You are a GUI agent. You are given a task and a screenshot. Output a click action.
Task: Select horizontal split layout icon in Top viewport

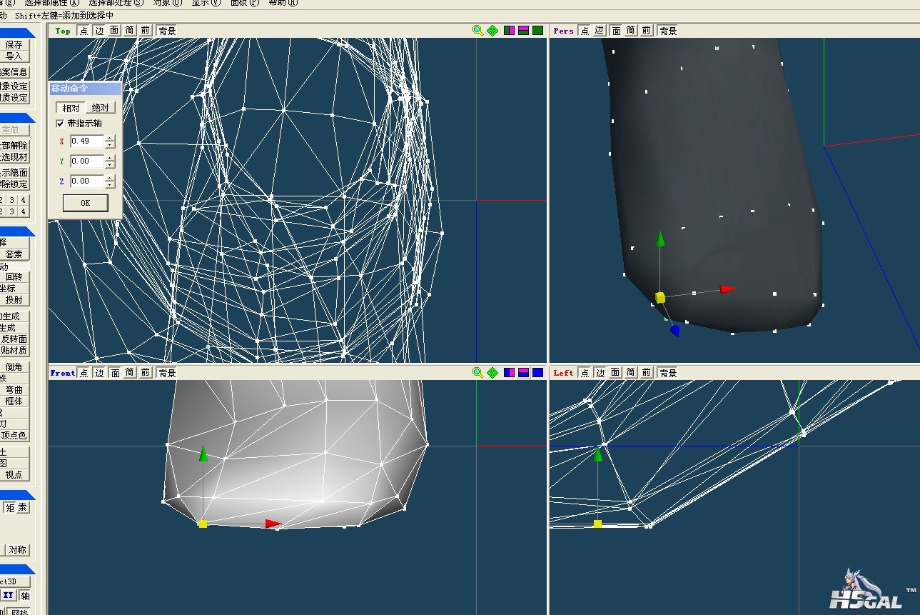pyautogui.click(x=523, y=31)
